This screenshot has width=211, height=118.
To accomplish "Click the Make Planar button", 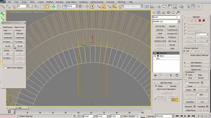I will coord(191,110).
